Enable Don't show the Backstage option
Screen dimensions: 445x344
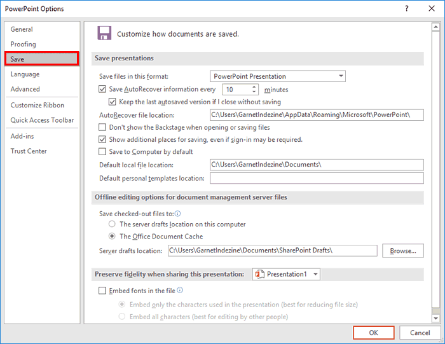(102, 127)
